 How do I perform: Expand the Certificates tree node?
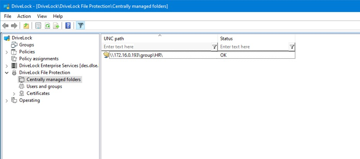coord(14,93)
